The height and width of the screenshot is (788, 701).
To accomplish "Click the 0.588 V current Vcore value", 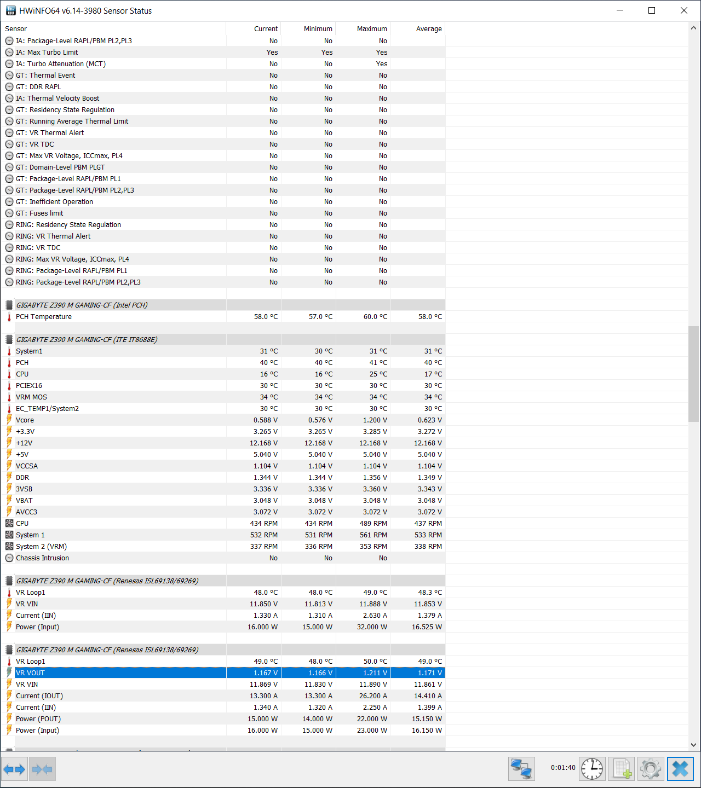I will pyautogui.click(x=266, y=420).
